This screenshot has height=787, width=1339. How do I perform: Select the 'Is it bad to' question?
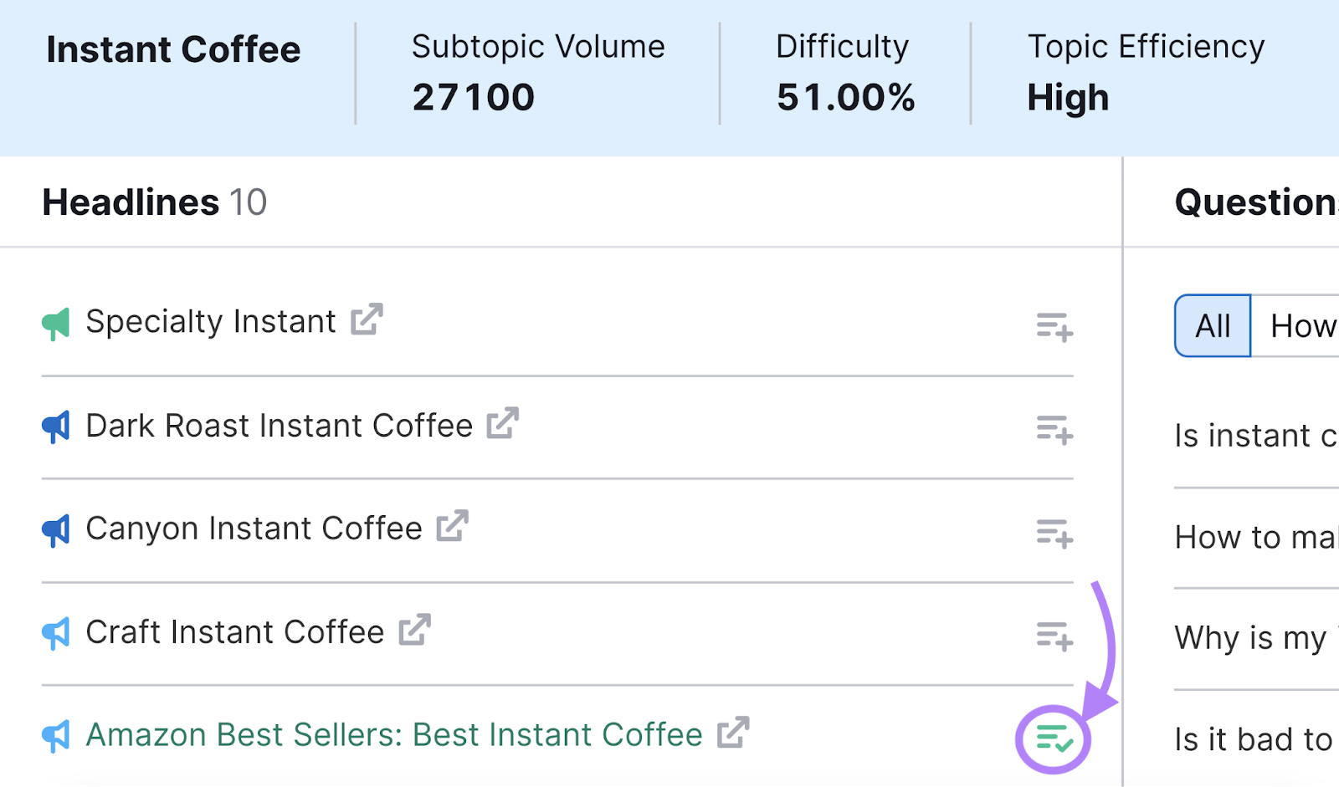(x=1253, y=739)
